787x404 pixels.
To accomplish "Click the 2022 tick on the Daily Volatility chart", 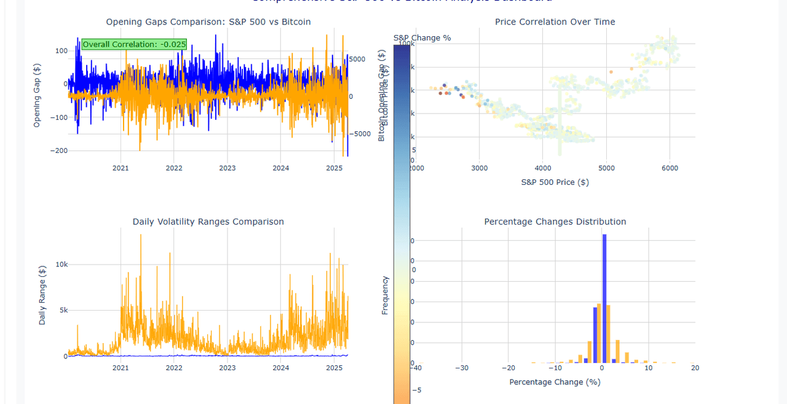I will [x=174, y=368].
